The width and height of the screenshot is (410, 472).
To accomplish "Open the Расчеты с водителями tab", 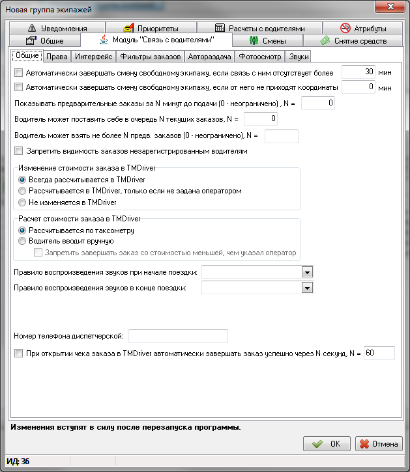I will click(x=259, y=28).
